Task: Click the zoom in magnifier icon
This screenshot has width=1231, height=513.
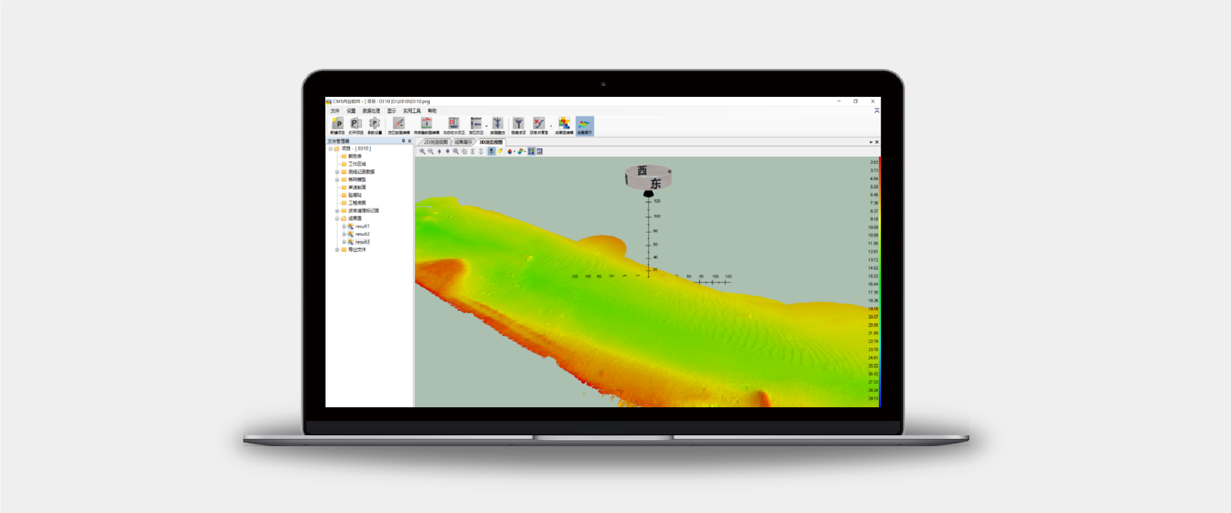Action: [422, 151]
